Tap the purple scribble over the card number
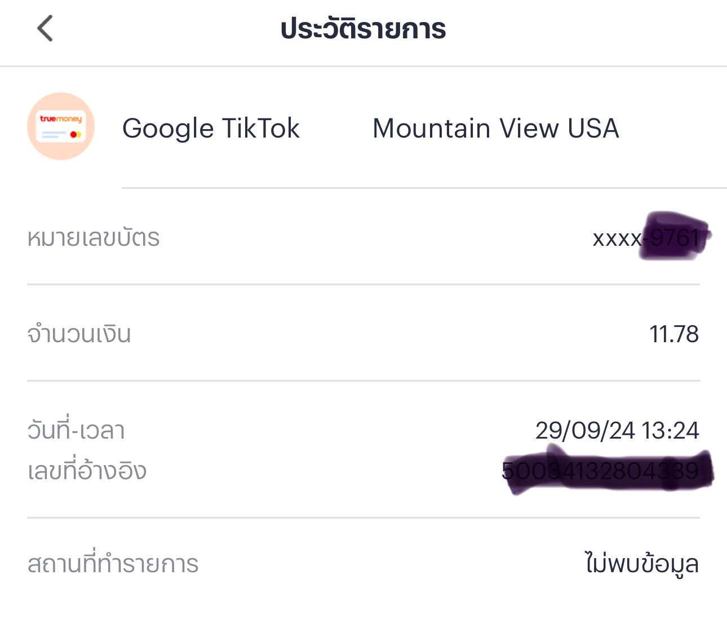Viewport: 727px width, 619px height. click(x=675, y=236)
